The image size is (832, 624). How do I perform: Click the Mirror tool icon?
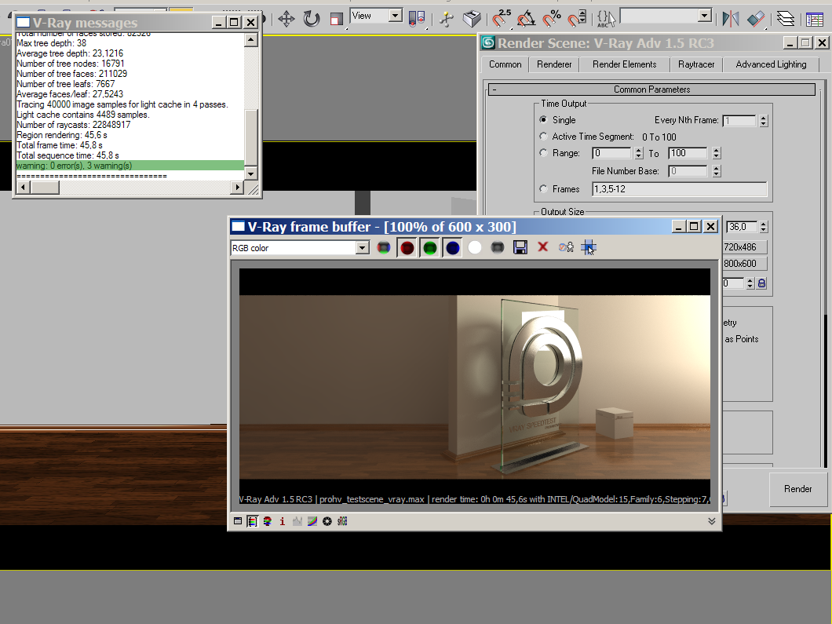point(730,19)
